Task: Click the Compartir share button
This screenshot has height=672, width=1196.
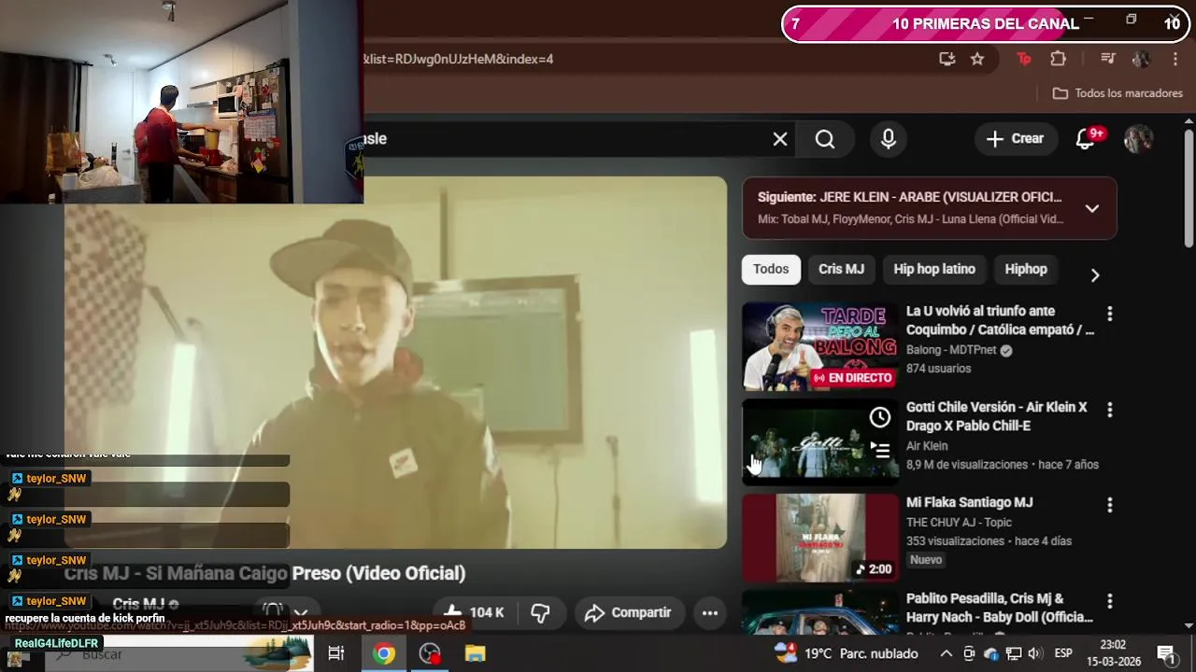Action: coord(628,613)
